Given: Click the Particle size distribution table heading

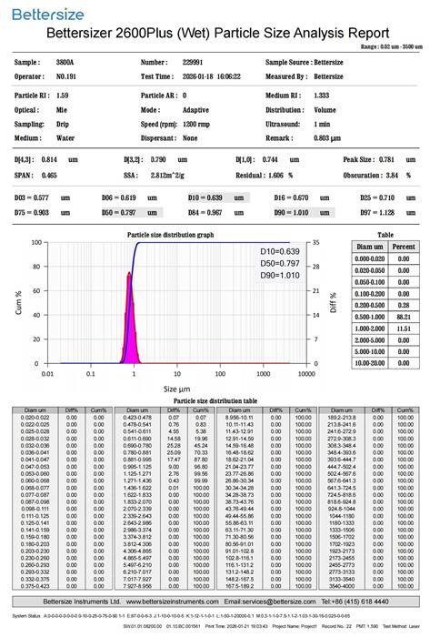Looking at the screenshot, I should point(215,401).
